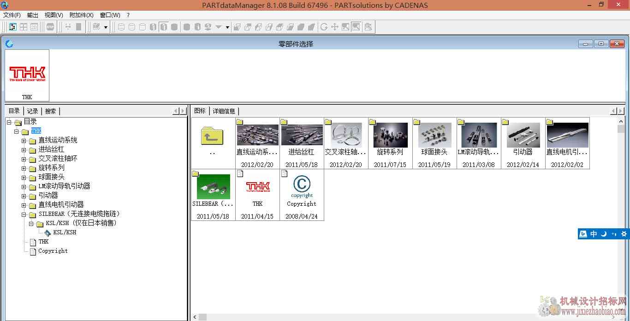Open the 进给丝杠 folder thumbnail
This screenshot has height=321, width=630.
point(302,143)
